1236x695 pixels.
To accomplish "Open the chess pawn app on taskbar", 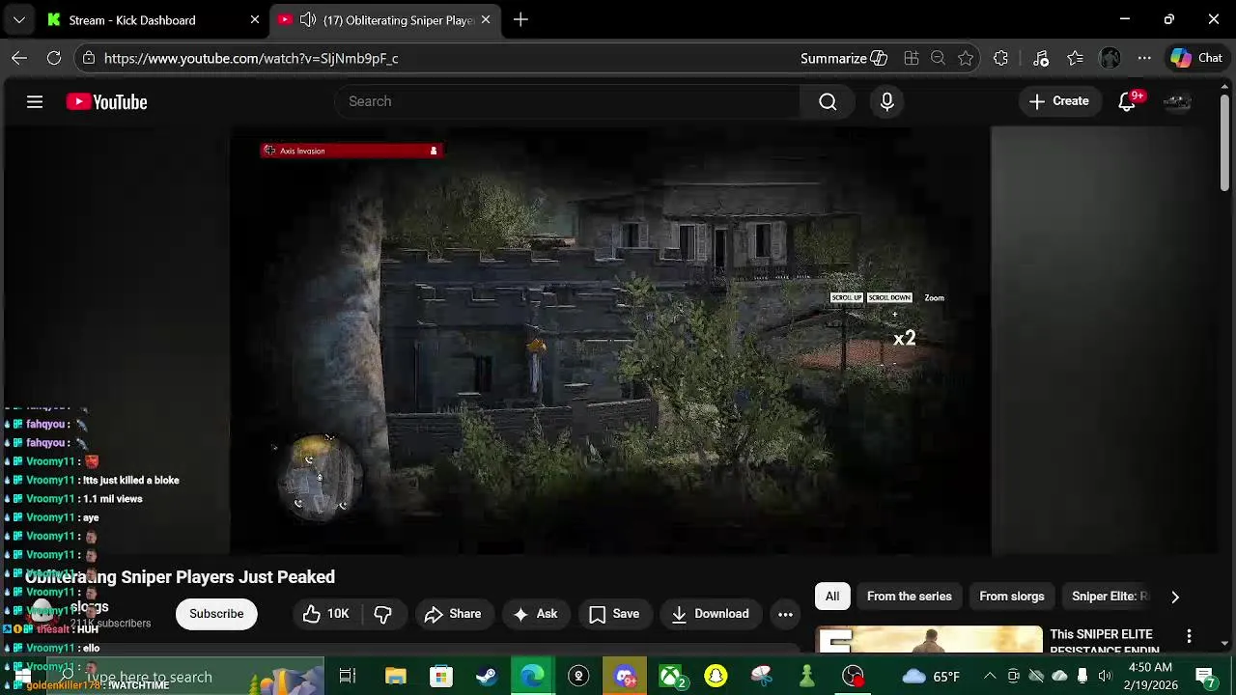I will (x=807, y=676).
